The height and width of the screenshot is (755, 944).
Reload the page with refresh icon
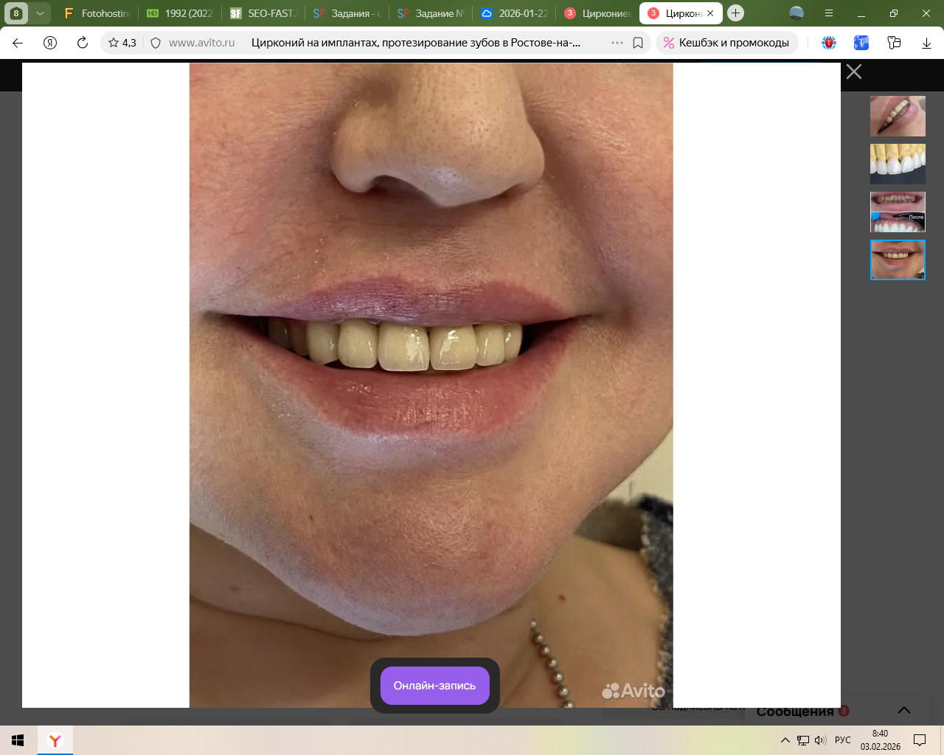tap(83, 43)
